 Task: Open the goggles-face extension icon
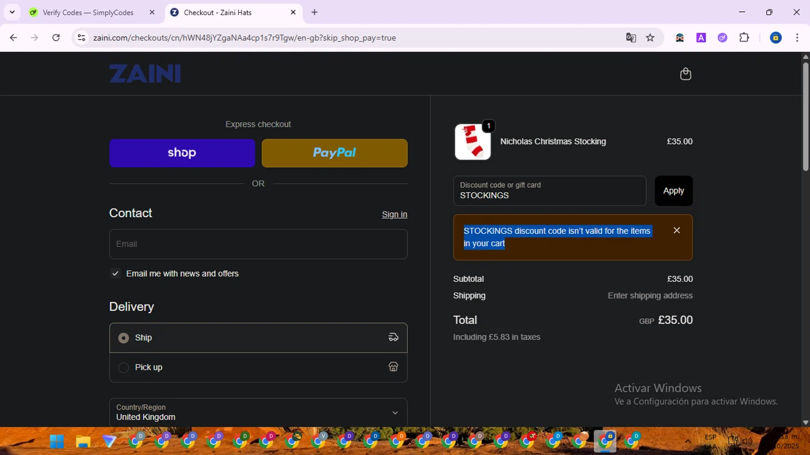point(680,38)
